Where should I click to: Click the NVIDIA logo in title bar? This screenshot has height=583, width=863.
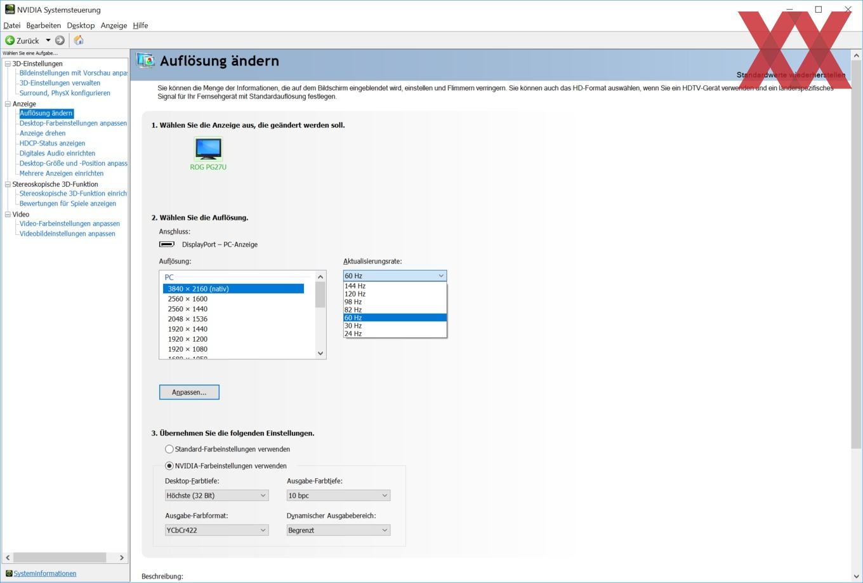click(x=10, y=10)
